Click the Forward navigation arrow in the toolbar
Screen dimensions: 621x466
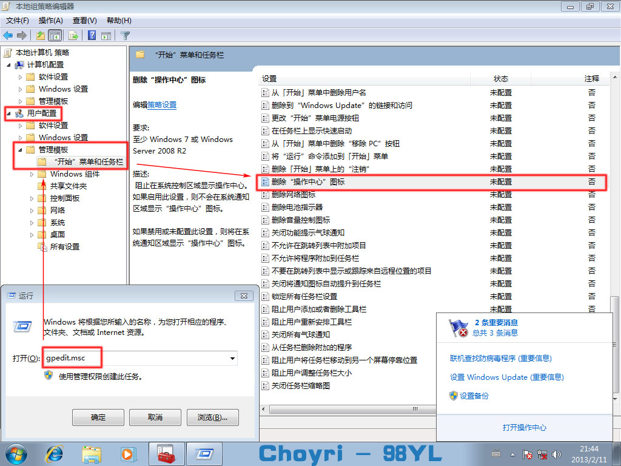click(x=22, y=35)
